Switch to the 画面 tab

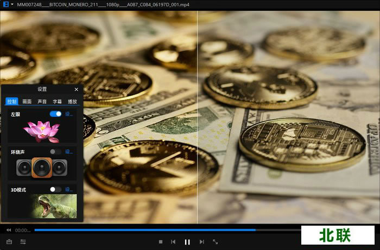27,101
